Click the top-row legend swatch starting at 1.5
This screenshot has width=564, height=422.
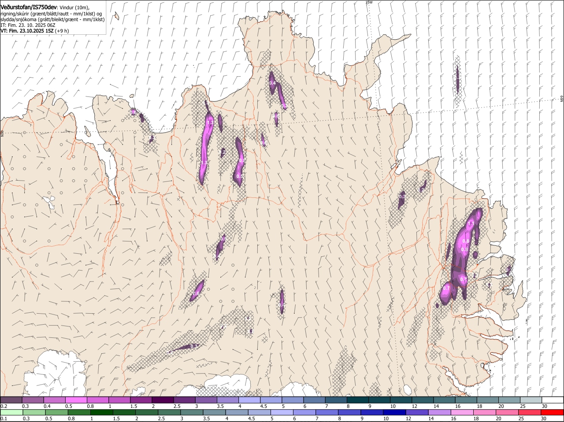click(x=141, y=400)
